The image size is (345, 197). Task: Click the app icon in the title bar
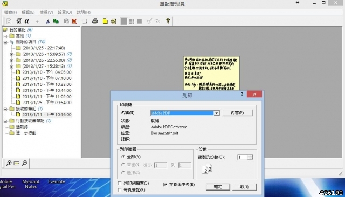coord(4,4)
